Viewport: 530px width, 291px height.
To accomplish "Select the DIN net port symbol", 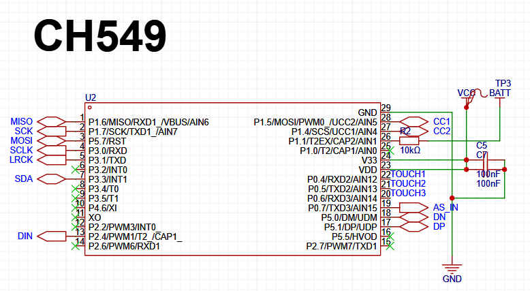I will 51,236.
